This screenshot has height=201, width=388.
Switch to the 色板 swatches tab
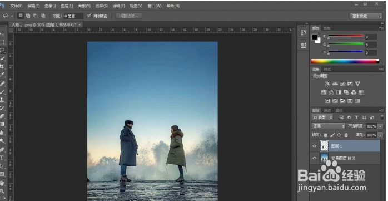click(327, 28)
